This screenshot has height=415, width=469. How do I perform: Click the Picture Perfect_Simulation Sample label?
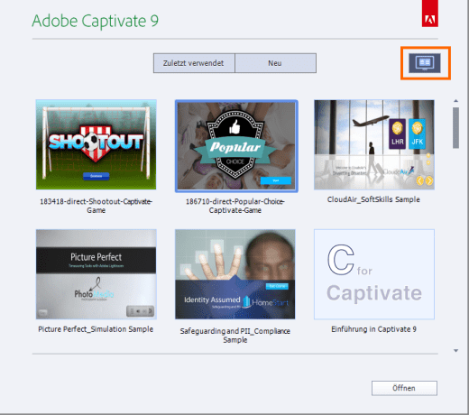[x=96, y=329]
